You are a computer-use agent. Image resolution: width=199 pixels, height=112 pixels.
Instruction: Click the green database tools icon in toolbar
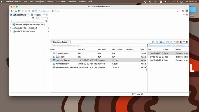(53, 11)
